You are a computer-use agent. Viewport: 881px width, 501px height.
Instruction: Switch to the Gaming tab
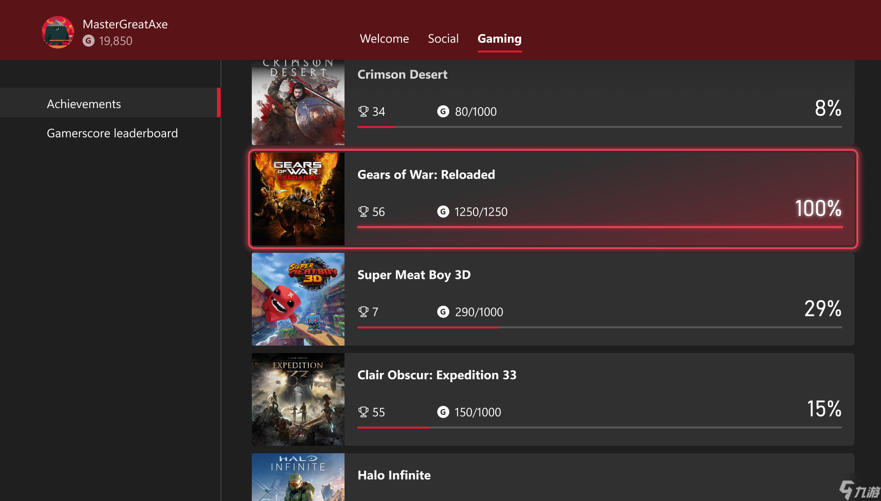(499, 39)
